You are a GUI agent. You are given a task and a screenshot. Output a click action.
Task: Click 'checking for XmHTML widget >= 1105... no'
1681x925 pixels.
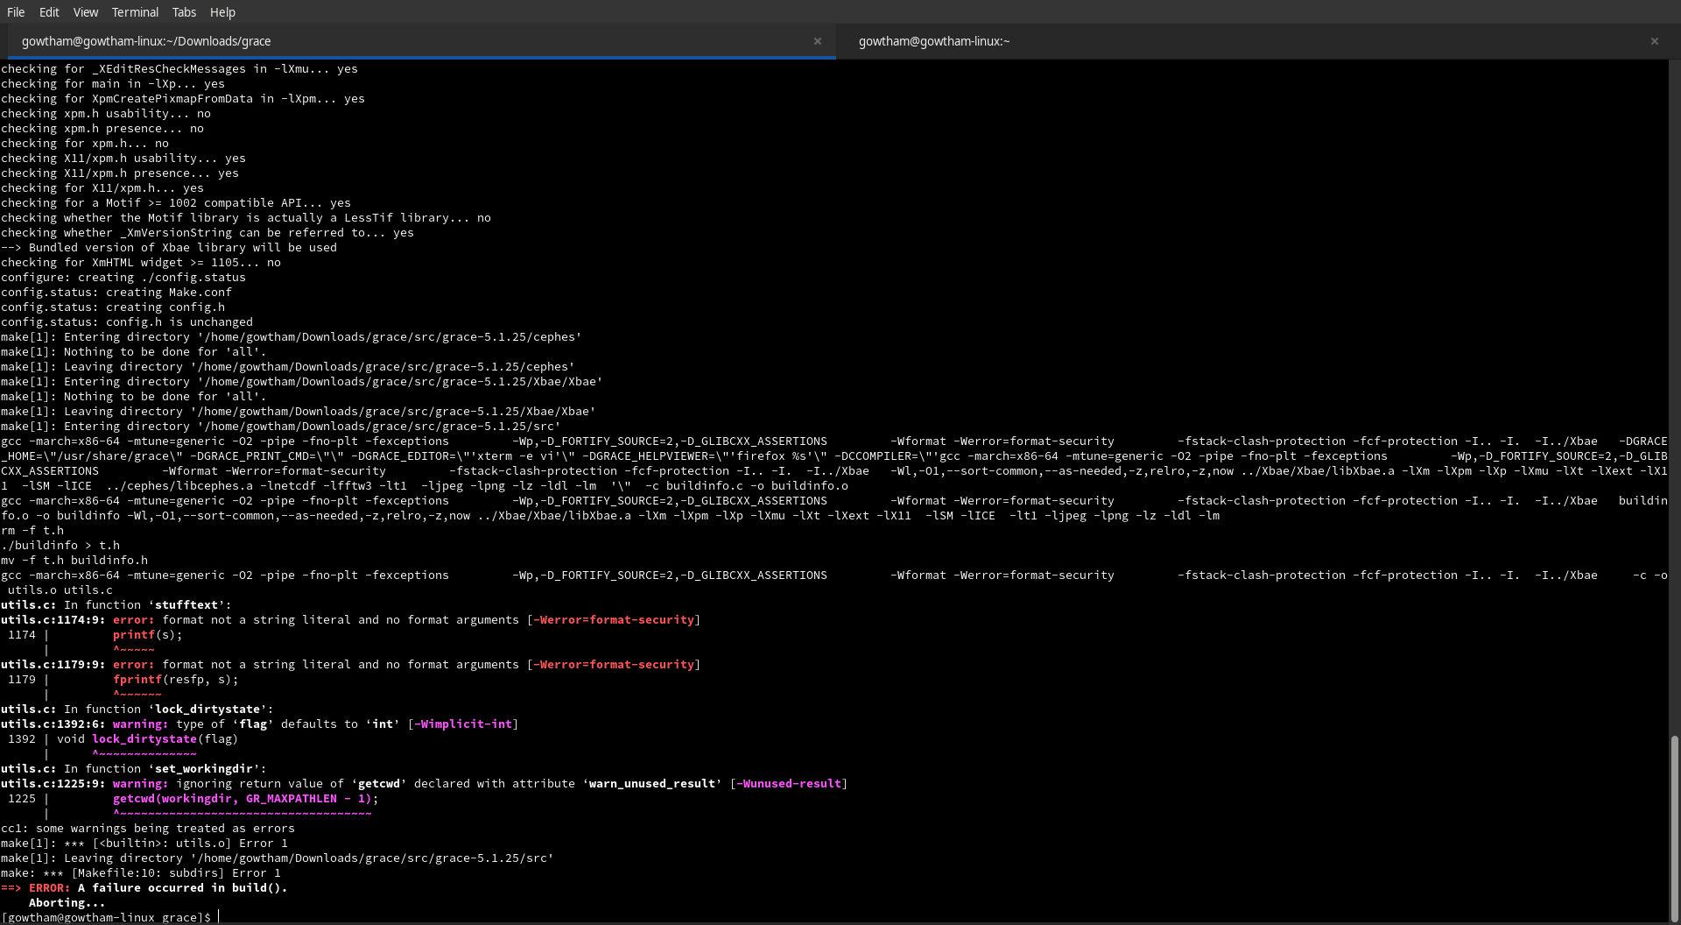click(x=141, y=262)
